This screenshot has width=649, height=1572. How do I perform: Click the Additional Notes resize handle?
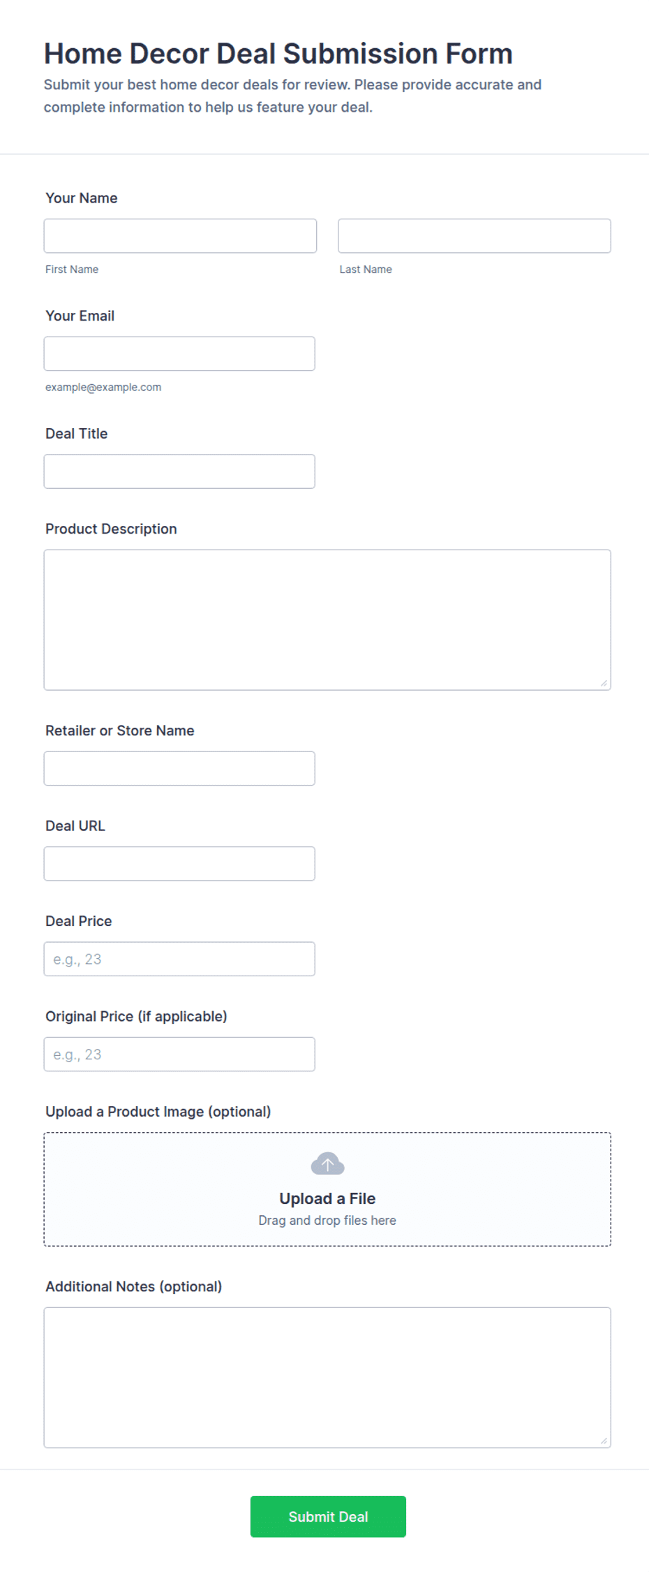[604, 1441]
